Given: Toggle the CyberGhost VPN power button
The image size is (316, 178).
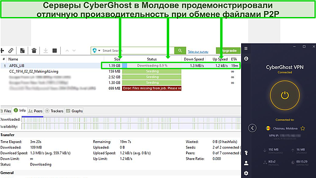Looking at the screenshot, I should [x=285, y=96].
